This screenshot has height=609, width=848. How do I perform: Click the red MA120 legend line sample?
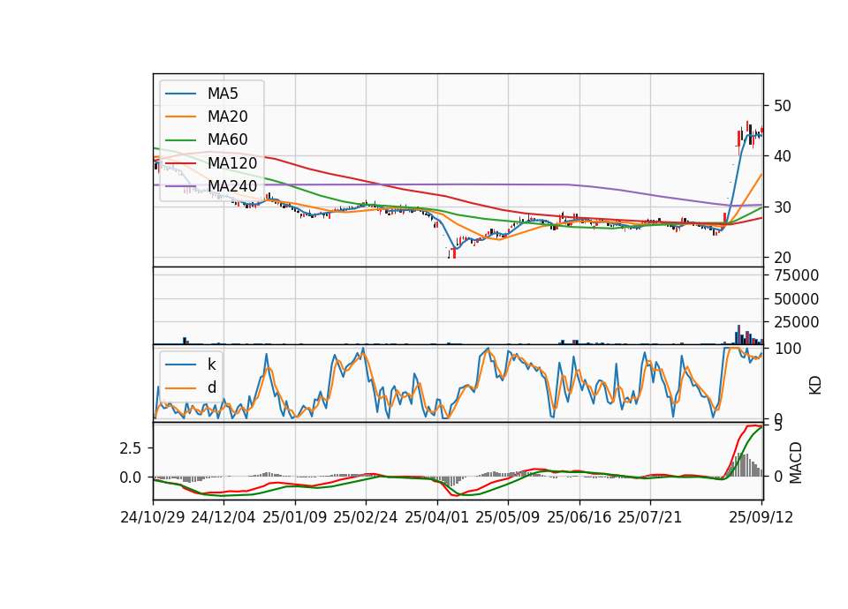point(180,163)
